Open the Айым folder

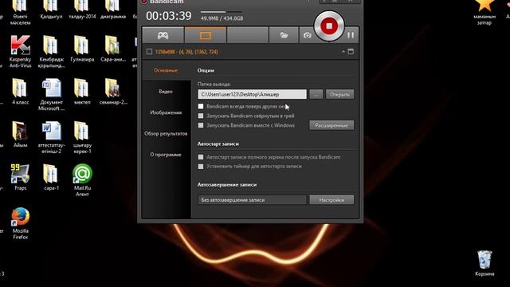point(20,135)
